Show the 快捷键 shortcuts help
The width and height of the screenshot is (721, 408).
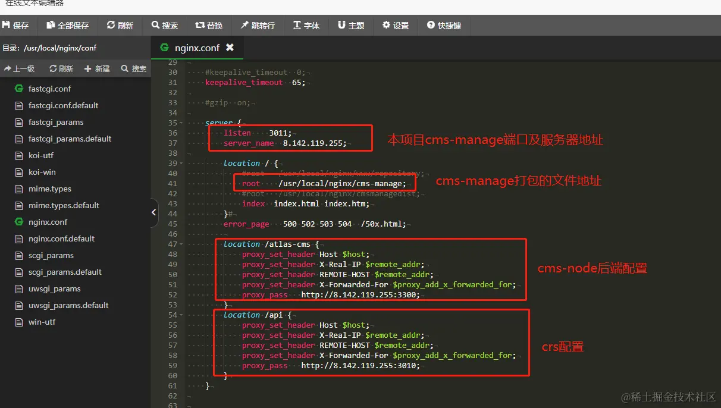(x=444, y=26)
